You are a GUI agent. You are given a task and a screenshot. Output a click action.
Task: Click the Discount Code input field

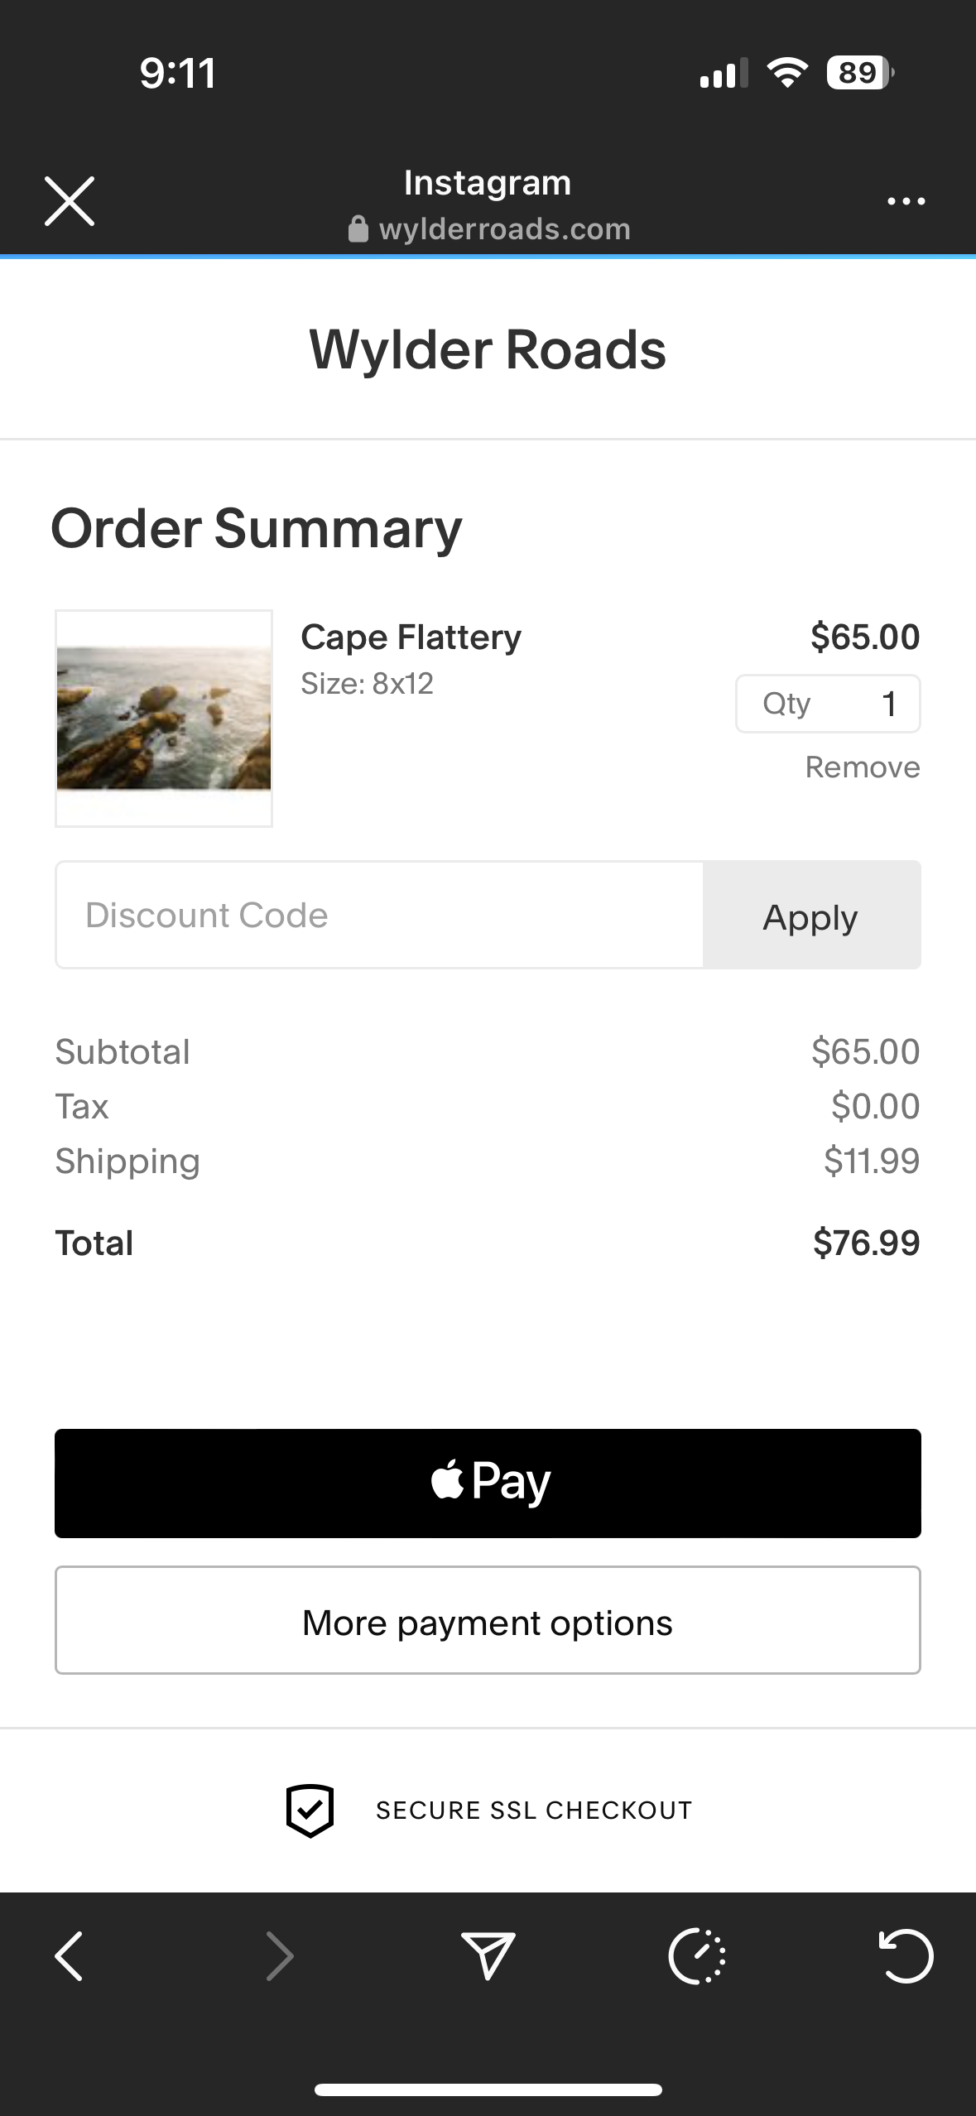379,915
